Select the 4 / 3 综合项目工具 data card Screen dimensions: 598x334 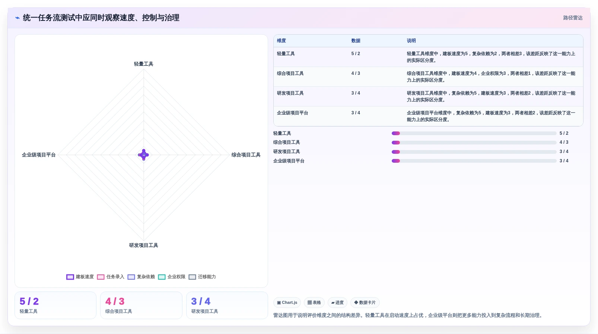[x=141, y=305]
